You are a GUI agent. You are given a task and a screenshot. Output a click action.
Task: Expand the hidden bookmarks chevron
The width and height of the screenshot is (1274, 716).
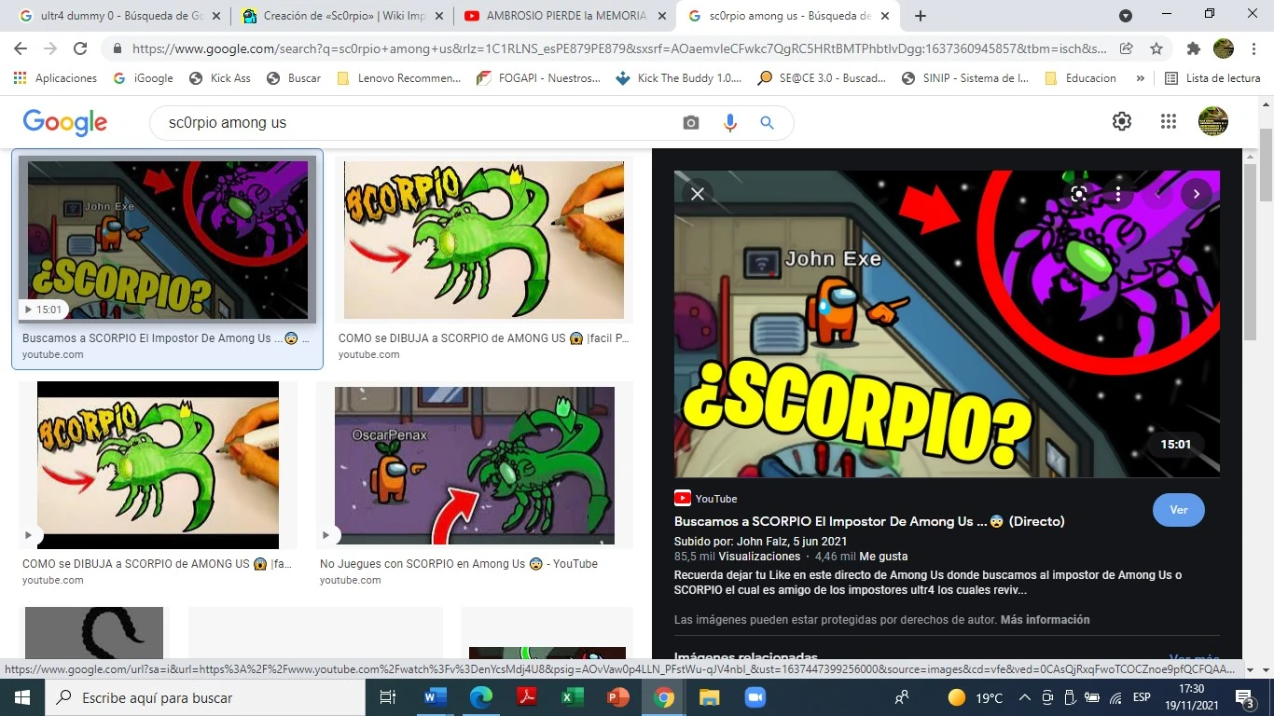1140,78
